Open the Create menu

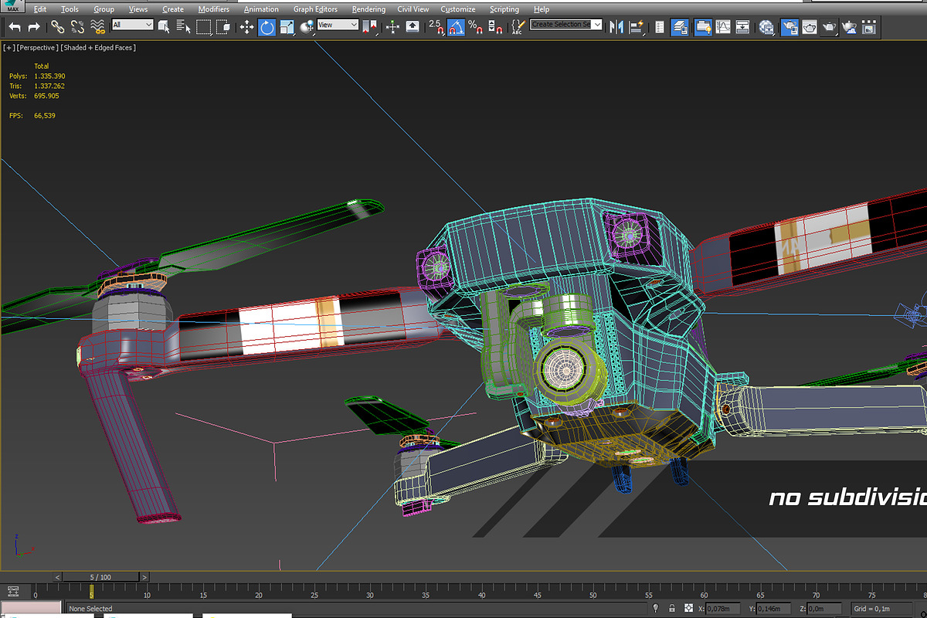click(173, 9)
